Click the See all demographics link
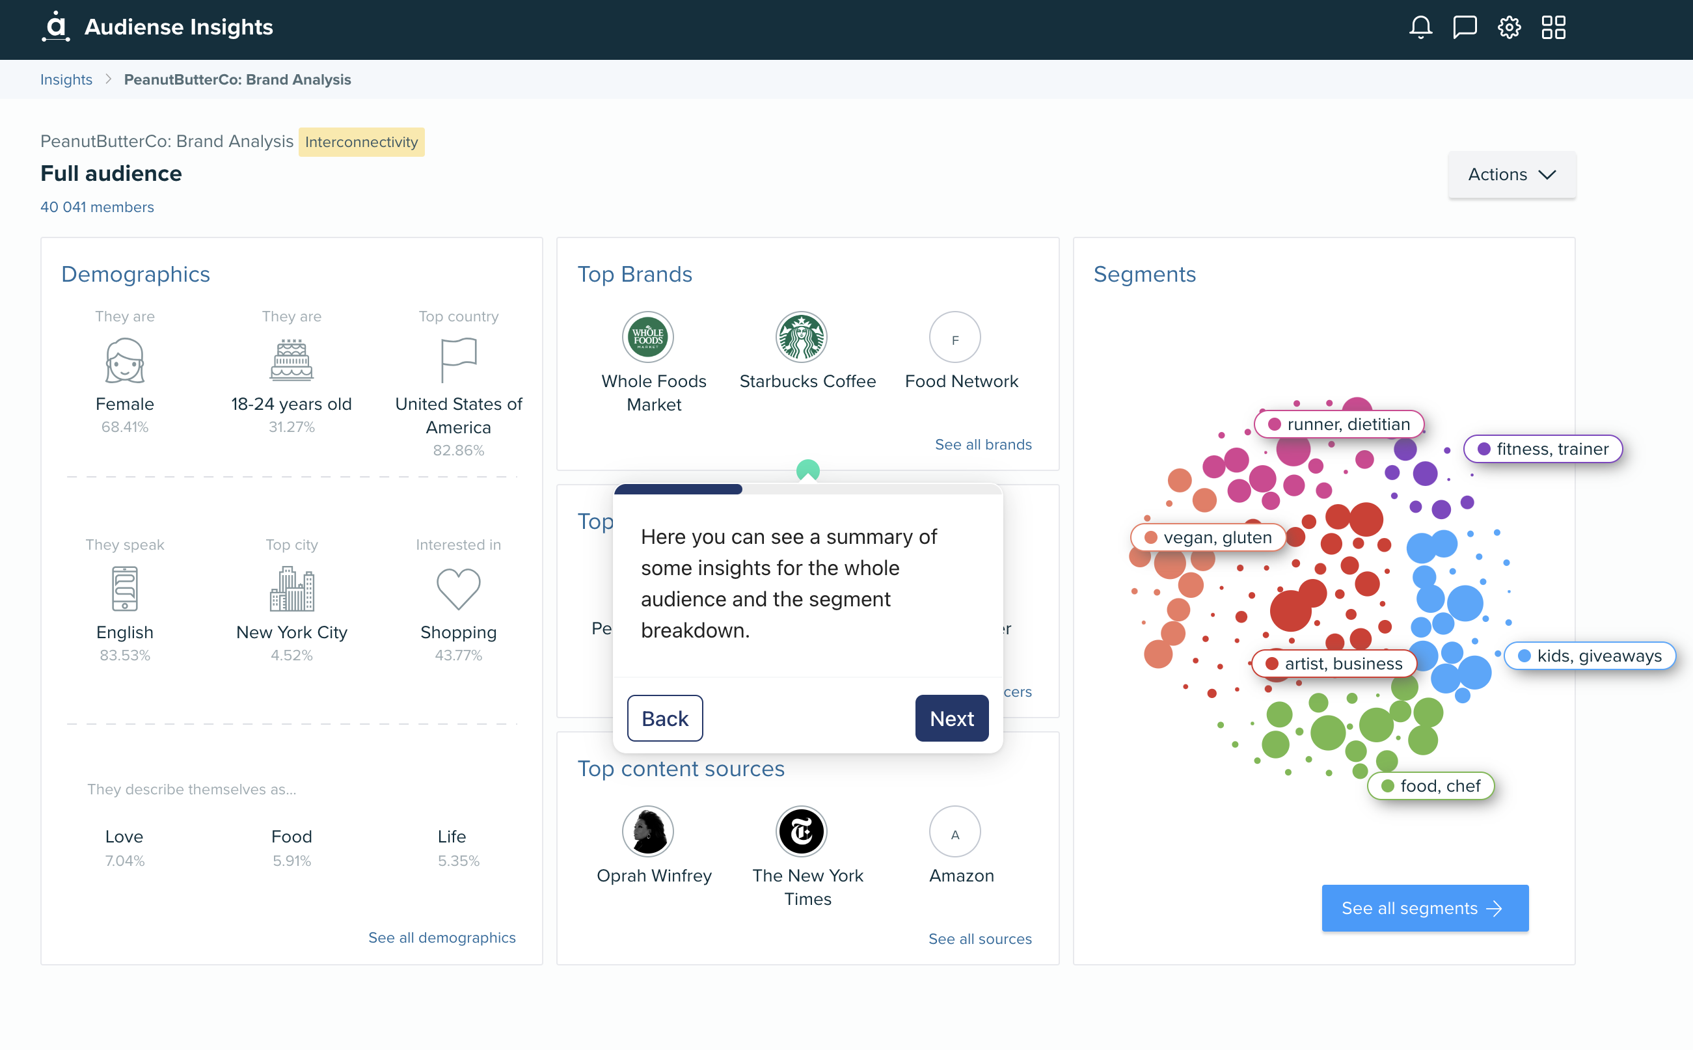1693x1050 pixels. [x=442, y=936]
